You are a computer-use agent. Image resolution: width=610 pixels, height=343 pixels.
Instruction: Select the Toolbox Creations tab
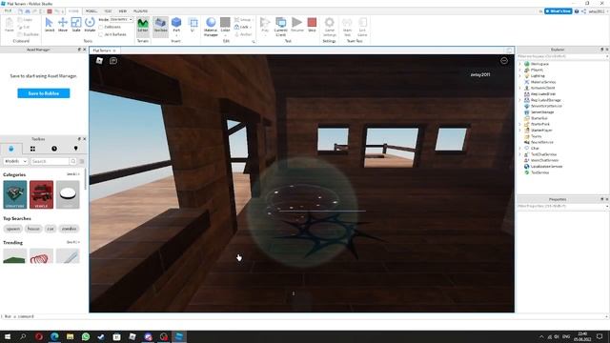point(76,149)
